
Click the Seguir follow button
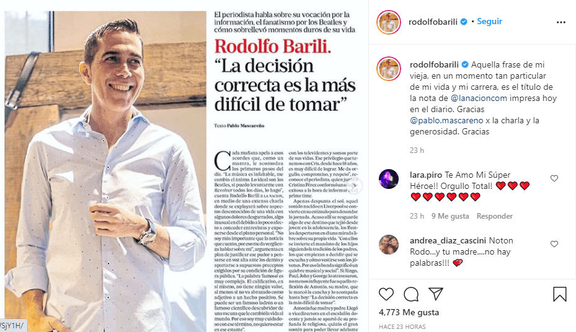pos(489,22)
